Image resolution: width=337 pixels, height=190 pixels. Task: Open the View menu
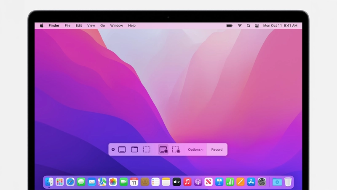coord(91,25)
